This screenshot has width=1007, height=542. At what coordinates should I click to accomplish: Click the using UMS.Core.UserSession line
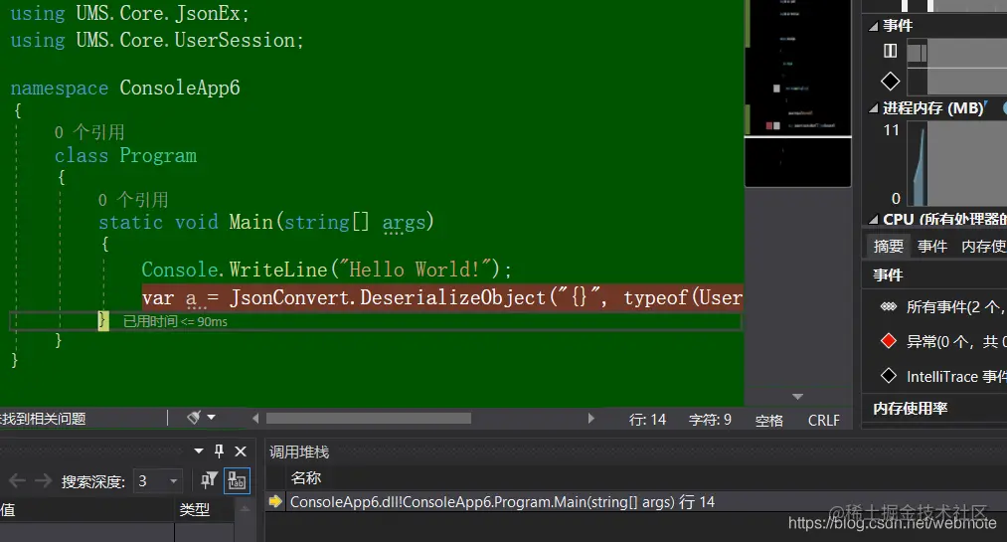coord(157,40)
